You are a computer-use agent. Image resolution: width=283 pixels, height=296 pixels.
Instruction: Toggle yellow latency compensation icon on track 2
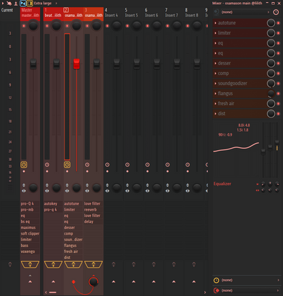click(x=67, y=164)
